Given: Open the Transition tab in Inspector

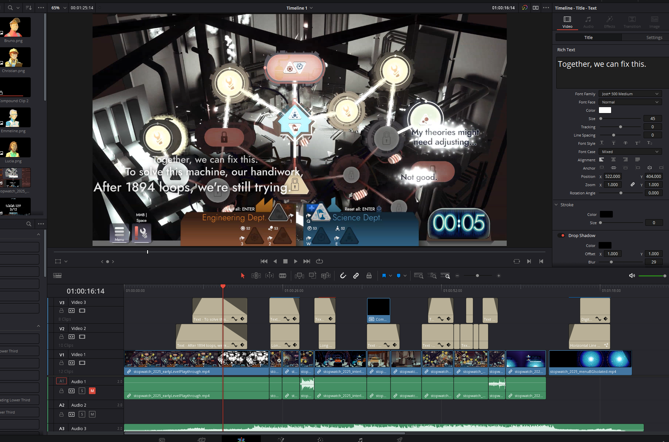Looking at the screenshot, I should 632,22.
